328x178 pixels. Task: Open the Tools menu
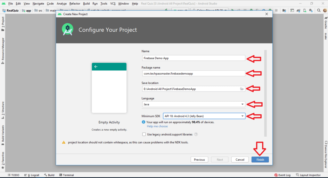click(x=104, y=4)
